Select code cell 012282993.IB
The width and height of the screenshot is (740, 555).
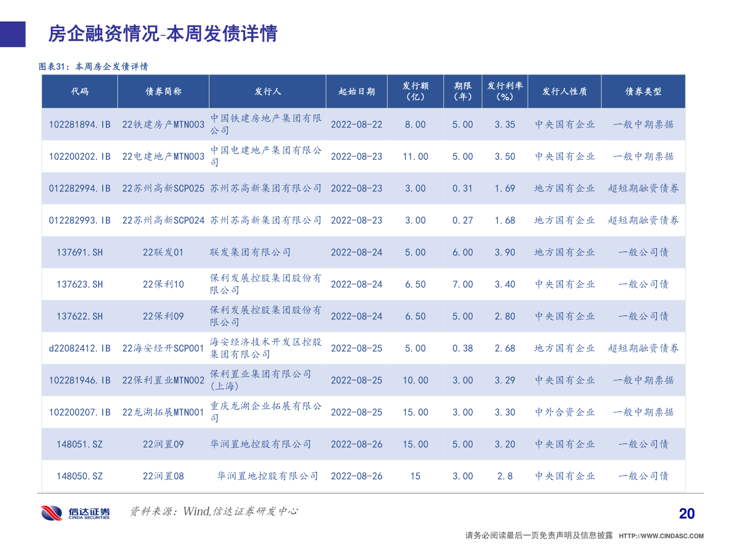(80, 220)
